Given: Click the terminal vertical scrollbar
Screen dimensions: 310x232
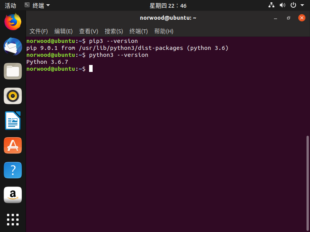Looking at the screenshot, I should pyautogui.click(x=308, y=182).
